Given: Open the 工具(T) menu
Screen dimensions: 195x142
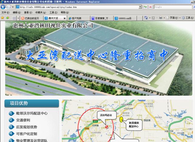Looking at the screenshot, I should point(53,12).
